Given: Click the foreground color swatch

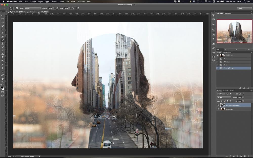Looking at the screenshot, I should (2, 87).
